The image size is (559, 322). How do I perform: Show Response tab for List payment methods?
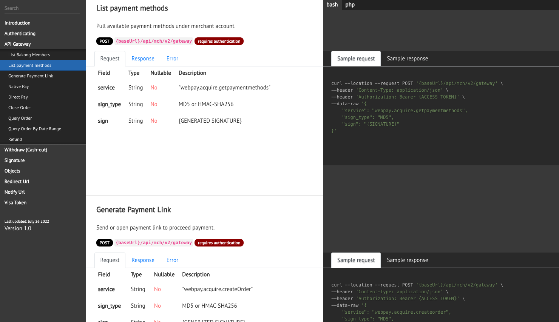coord(143,59)
